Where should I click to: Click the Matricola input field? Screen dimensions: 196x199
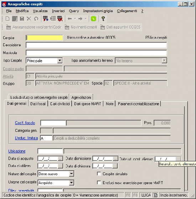tap(96, 53)
